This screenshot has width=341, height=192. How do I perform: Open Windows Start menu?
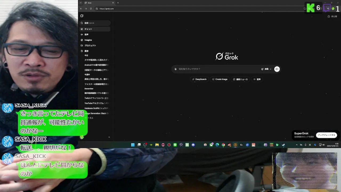[x=133, y=145]
